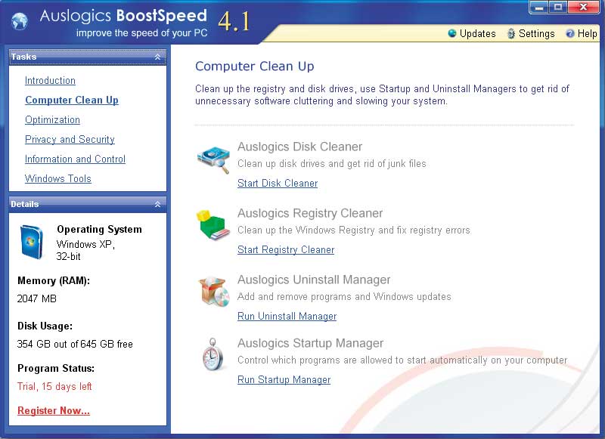Click the Registry Cleaner cubes icon

[213, 224]
